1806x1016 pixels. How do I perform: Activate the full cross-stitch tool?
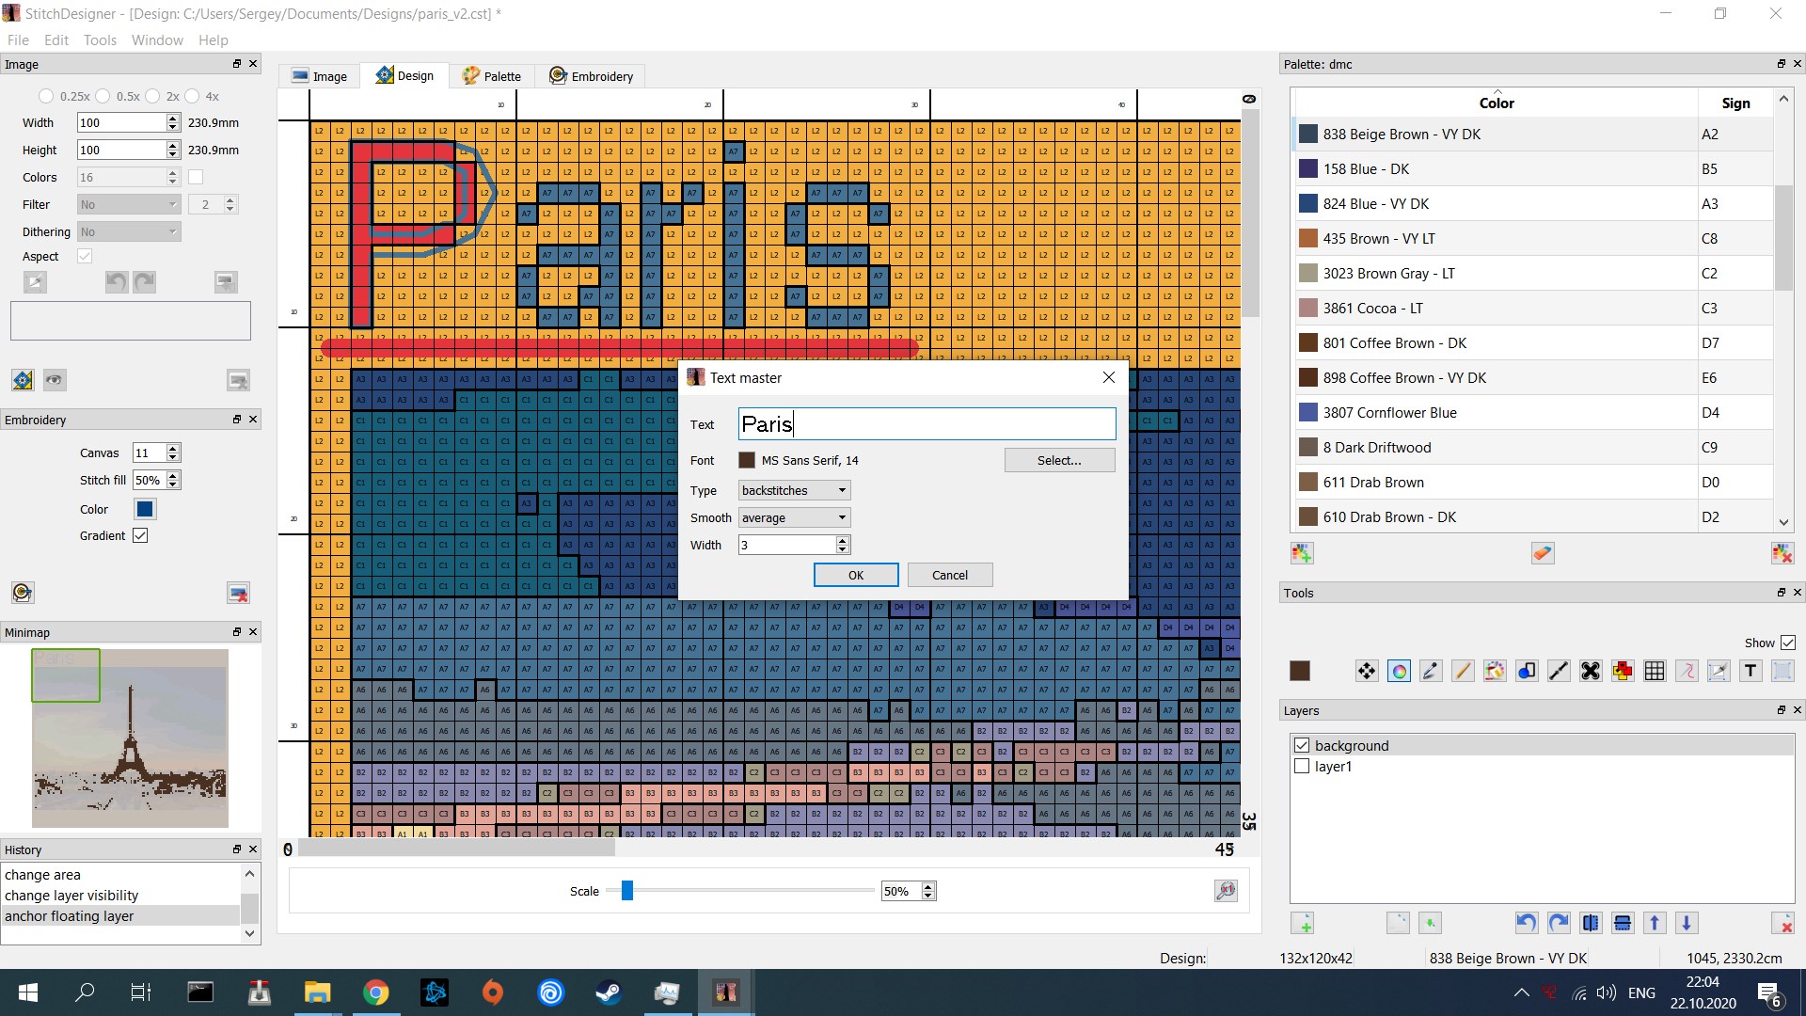[x=1590, y=671]
